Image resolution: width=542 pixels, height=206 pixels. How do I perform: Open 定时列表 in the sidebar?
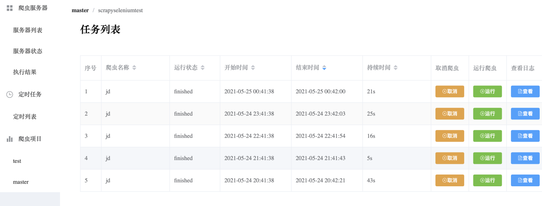pyautogui.click(x=25, y=117)
